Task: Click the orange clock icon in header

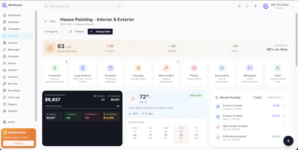Action: point(247,6)
